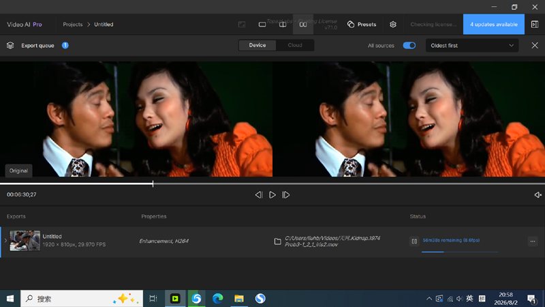
Task: Click the Untitled export thumbnail
Action: [25, 241]
